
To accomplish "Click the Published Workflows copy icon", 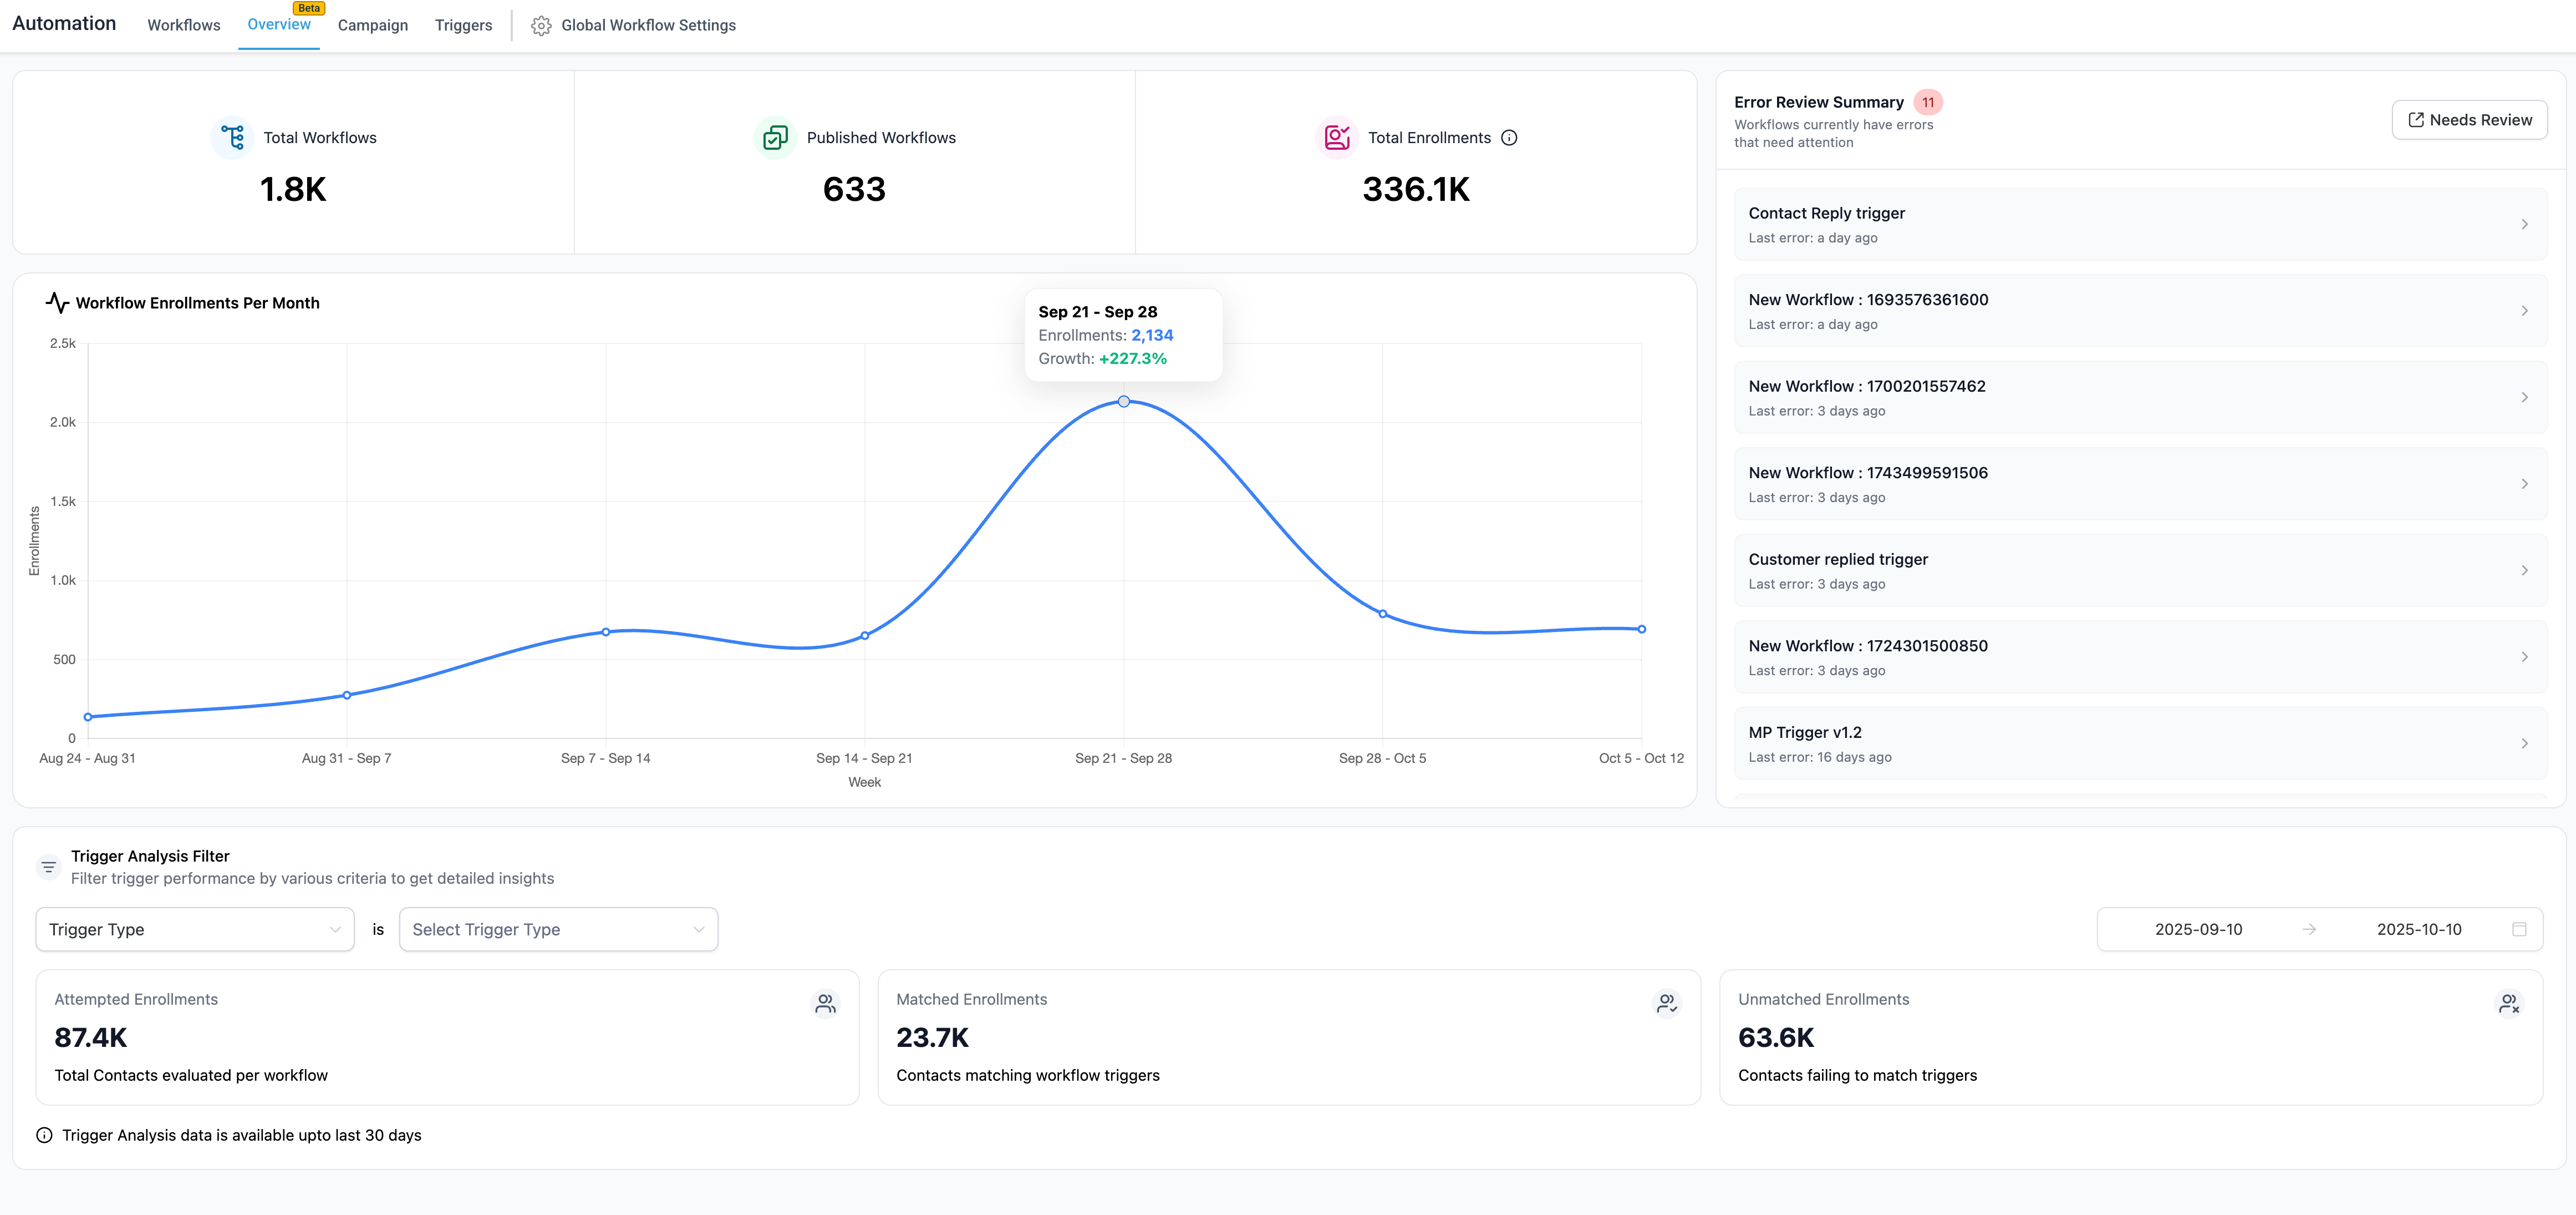I will [x=775, y=137].
